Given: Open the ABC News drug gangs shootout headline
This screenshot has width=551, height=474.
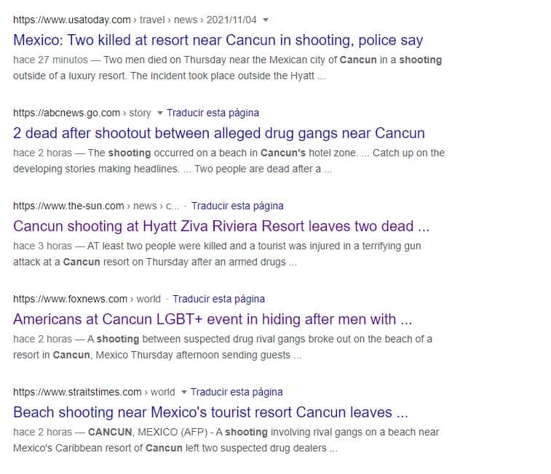Looking at the screenshot, I should [x=219, y=133].
